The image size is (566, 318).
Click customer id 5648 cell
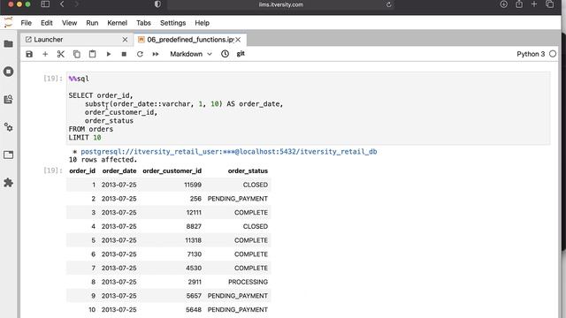pyautogui.click(x=194, y=310)
